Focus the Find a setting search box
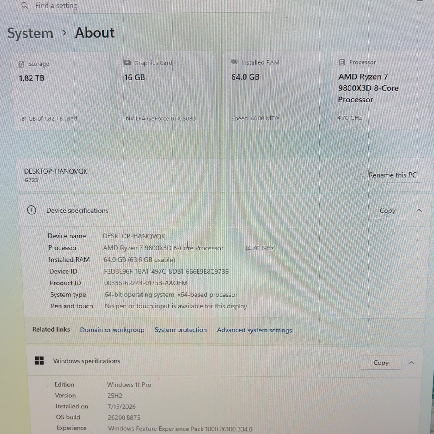The height and width of the screenshot is (434, 434). coord(146,6)
